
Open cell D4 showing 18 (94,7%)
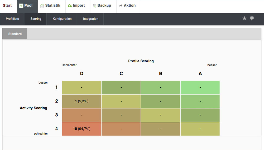coord(82,129)
